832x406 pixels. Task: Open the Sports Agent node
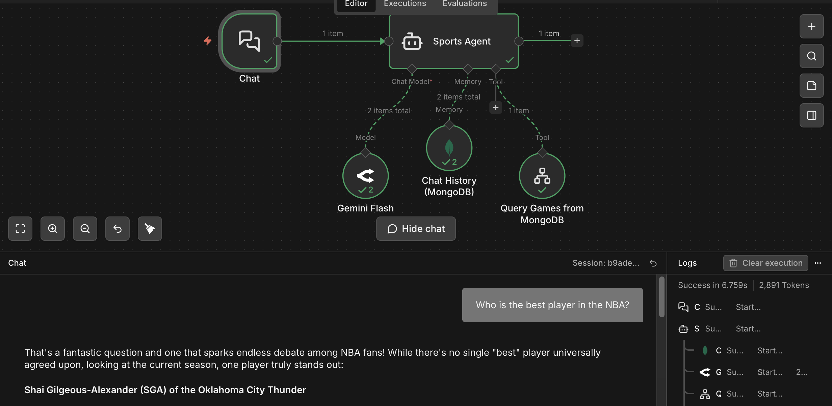453,41
